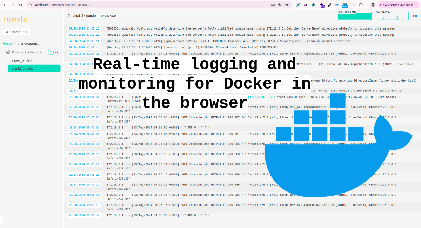
Task: Star the php8.2-apache container as favorite
Action: tap(69, 16)
